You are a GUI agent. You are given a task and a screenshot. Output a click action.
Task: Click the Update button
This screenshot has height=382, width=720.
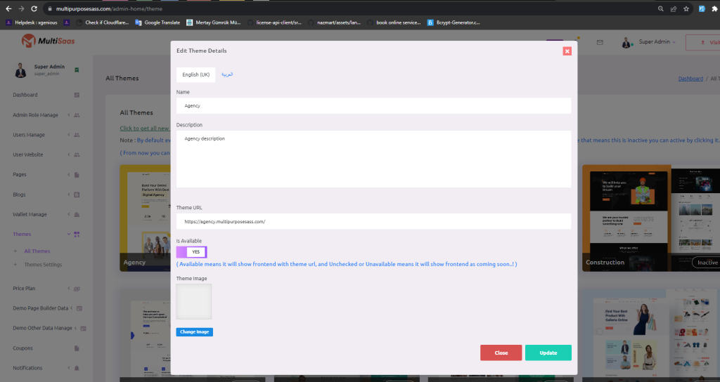[x=548, y=353]
